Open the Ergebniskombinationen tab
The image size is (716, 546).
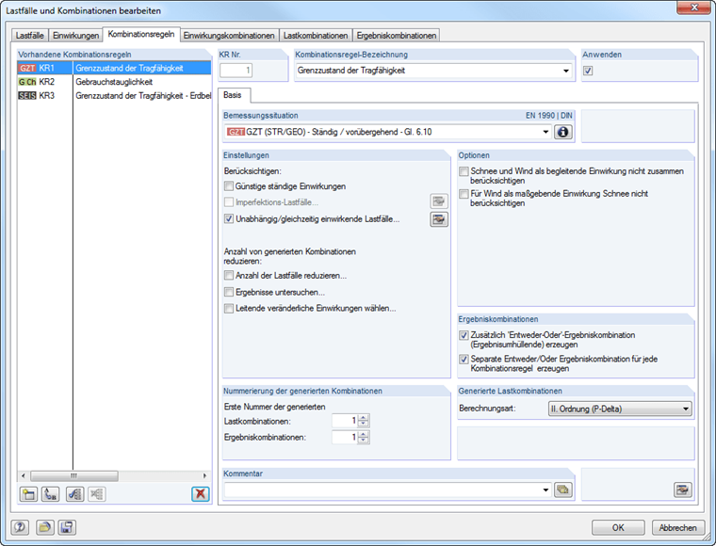397,36
